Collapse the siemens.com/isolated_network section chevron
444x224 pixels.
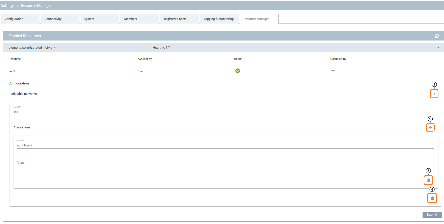click(x=437, y=47)
